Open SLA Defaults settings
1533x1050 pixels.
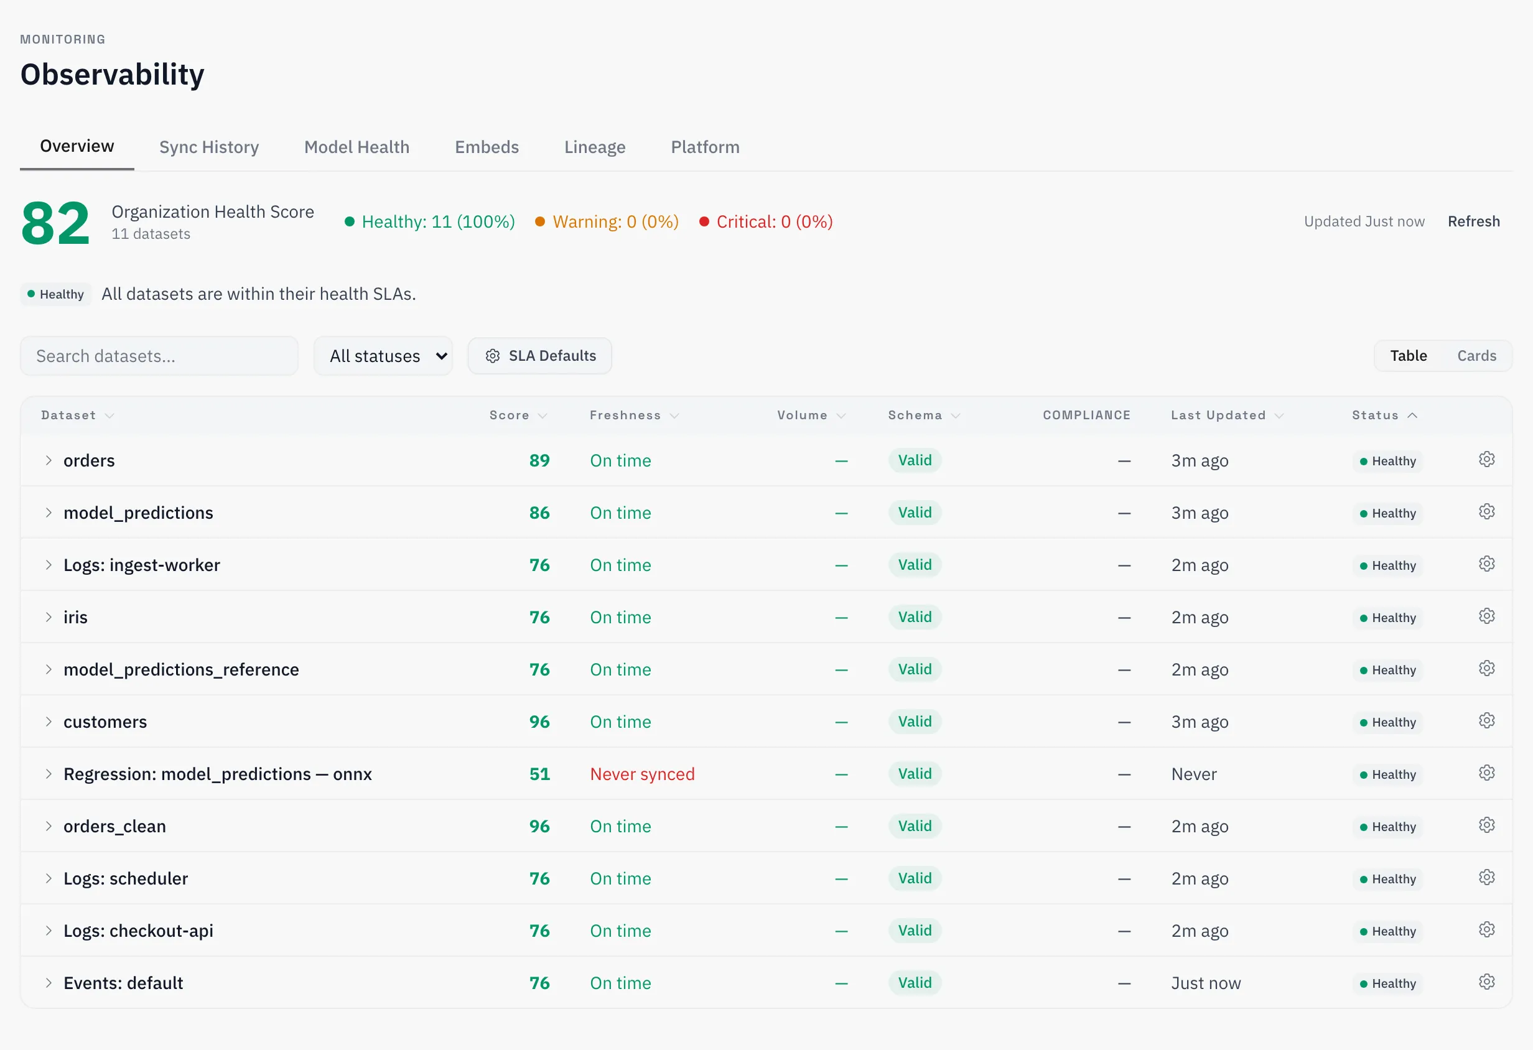pyautogui.click(x=540, y=356)
